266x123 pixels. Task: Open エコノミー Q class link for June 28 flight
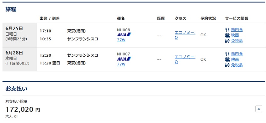tap(185, 59)
